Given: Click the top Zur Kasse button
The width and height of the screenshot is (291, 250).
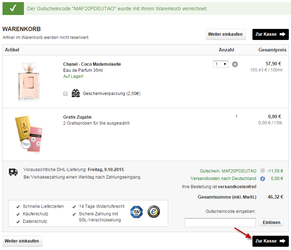Looking at the screenshot, I should point(270,34).
